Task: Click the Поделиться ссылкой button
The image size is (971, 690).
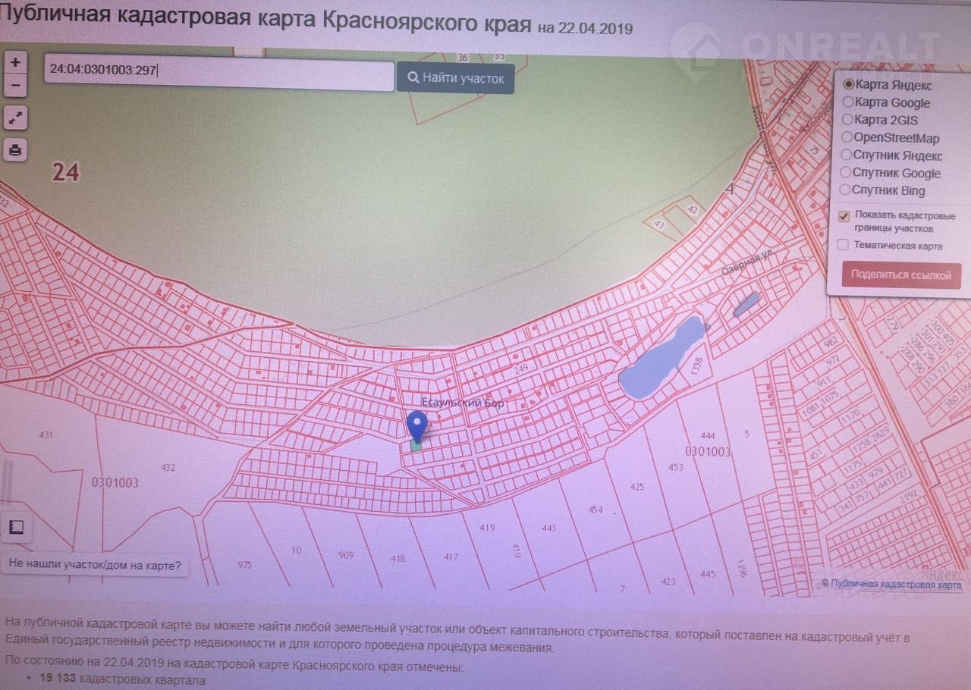Action: (x=900, y=275)
